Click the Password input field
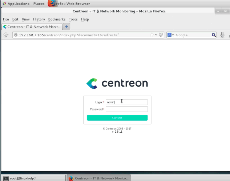Image resolution: width=230 pixels, height=181 pixels. 126,109
